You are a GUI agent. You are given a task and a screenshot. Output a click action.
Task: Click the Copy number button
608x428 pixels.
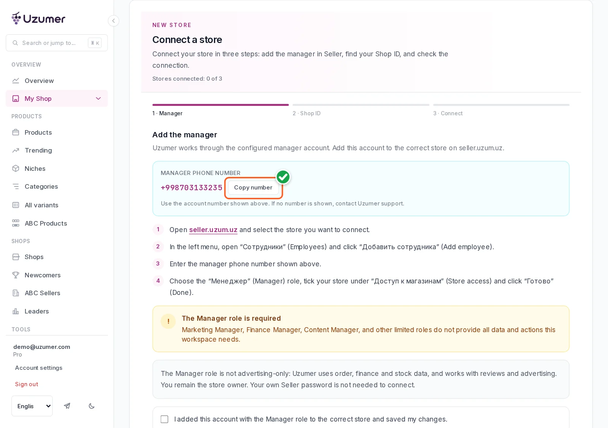[x=253, y=188]
